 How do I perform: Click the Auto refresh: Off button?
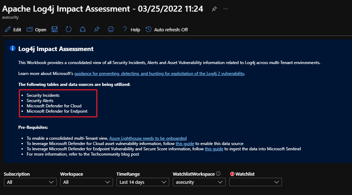tap(166, 30)
